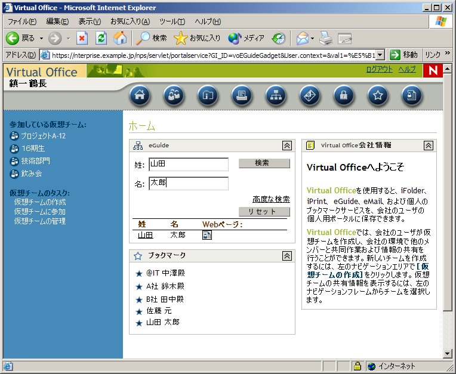The image size is (456, 374).
Task: Open the eGuide org-chart round icon
Action: tap(276, 95)
